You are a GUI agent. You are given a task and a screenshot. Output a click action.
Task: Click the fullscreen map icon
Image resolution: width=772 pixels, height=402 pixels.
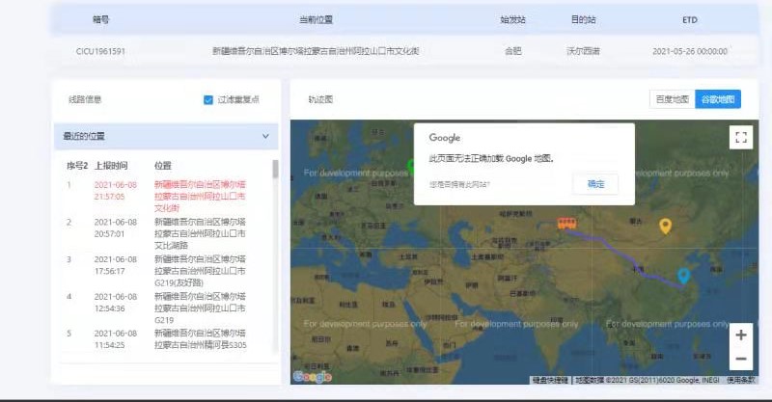pyautogui.click(x=741, y=137)
